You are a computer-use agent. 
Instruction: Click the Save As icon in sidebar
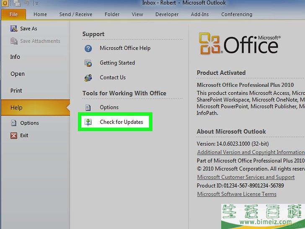[13, 29]
